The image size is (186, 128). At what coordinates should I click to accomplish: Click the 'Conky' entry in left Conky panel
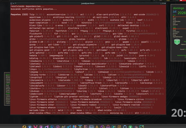coord(8,87)
